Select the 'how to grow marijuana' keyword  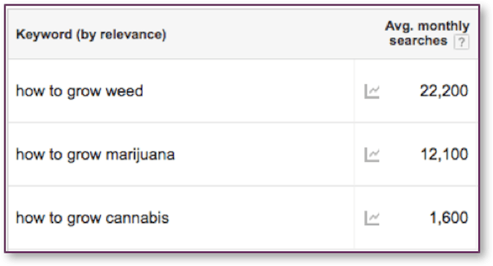coord(95,154)
